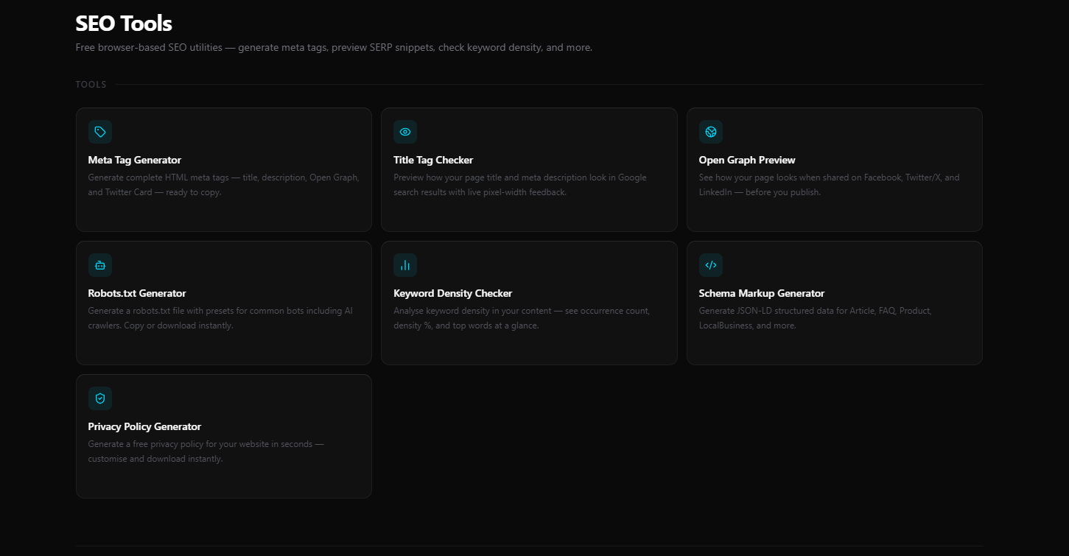Open the Schema Markup Generator title link
Screen dimensions: 1069x556
pos(762,293)
